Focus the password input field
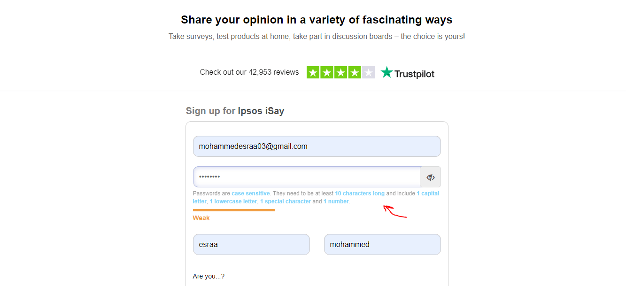 click(306, 177)
